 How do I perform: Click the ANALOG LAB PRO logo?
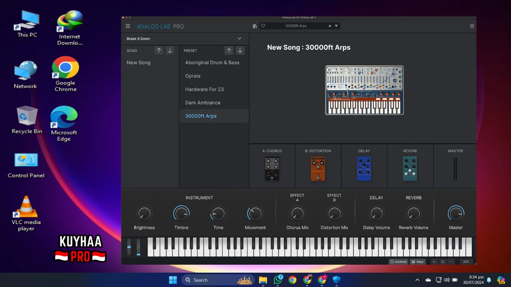[160, 26]
